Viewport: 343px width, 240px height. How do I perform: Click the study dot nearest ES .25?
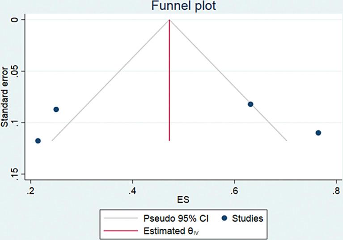[x=56, y=109]
